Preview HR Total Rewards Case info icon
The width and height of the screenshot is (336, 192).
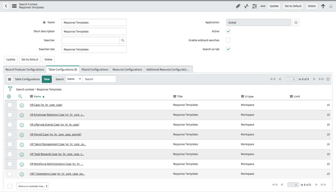pyautogui.click(x=22, y=155)
